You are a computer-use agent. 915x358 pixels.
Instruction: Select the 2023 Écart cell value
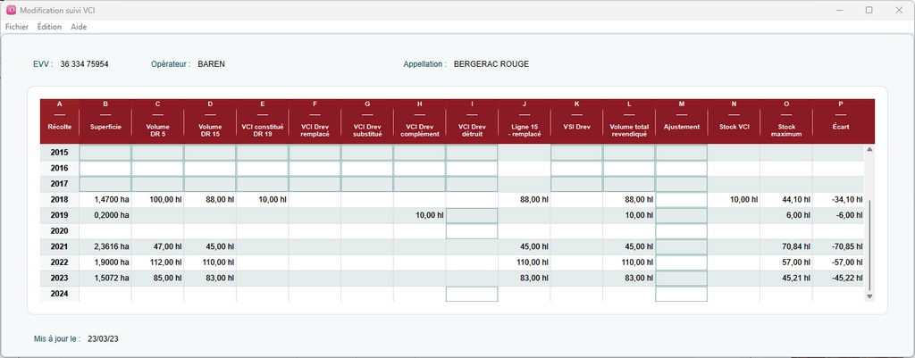tap(842, 279)
